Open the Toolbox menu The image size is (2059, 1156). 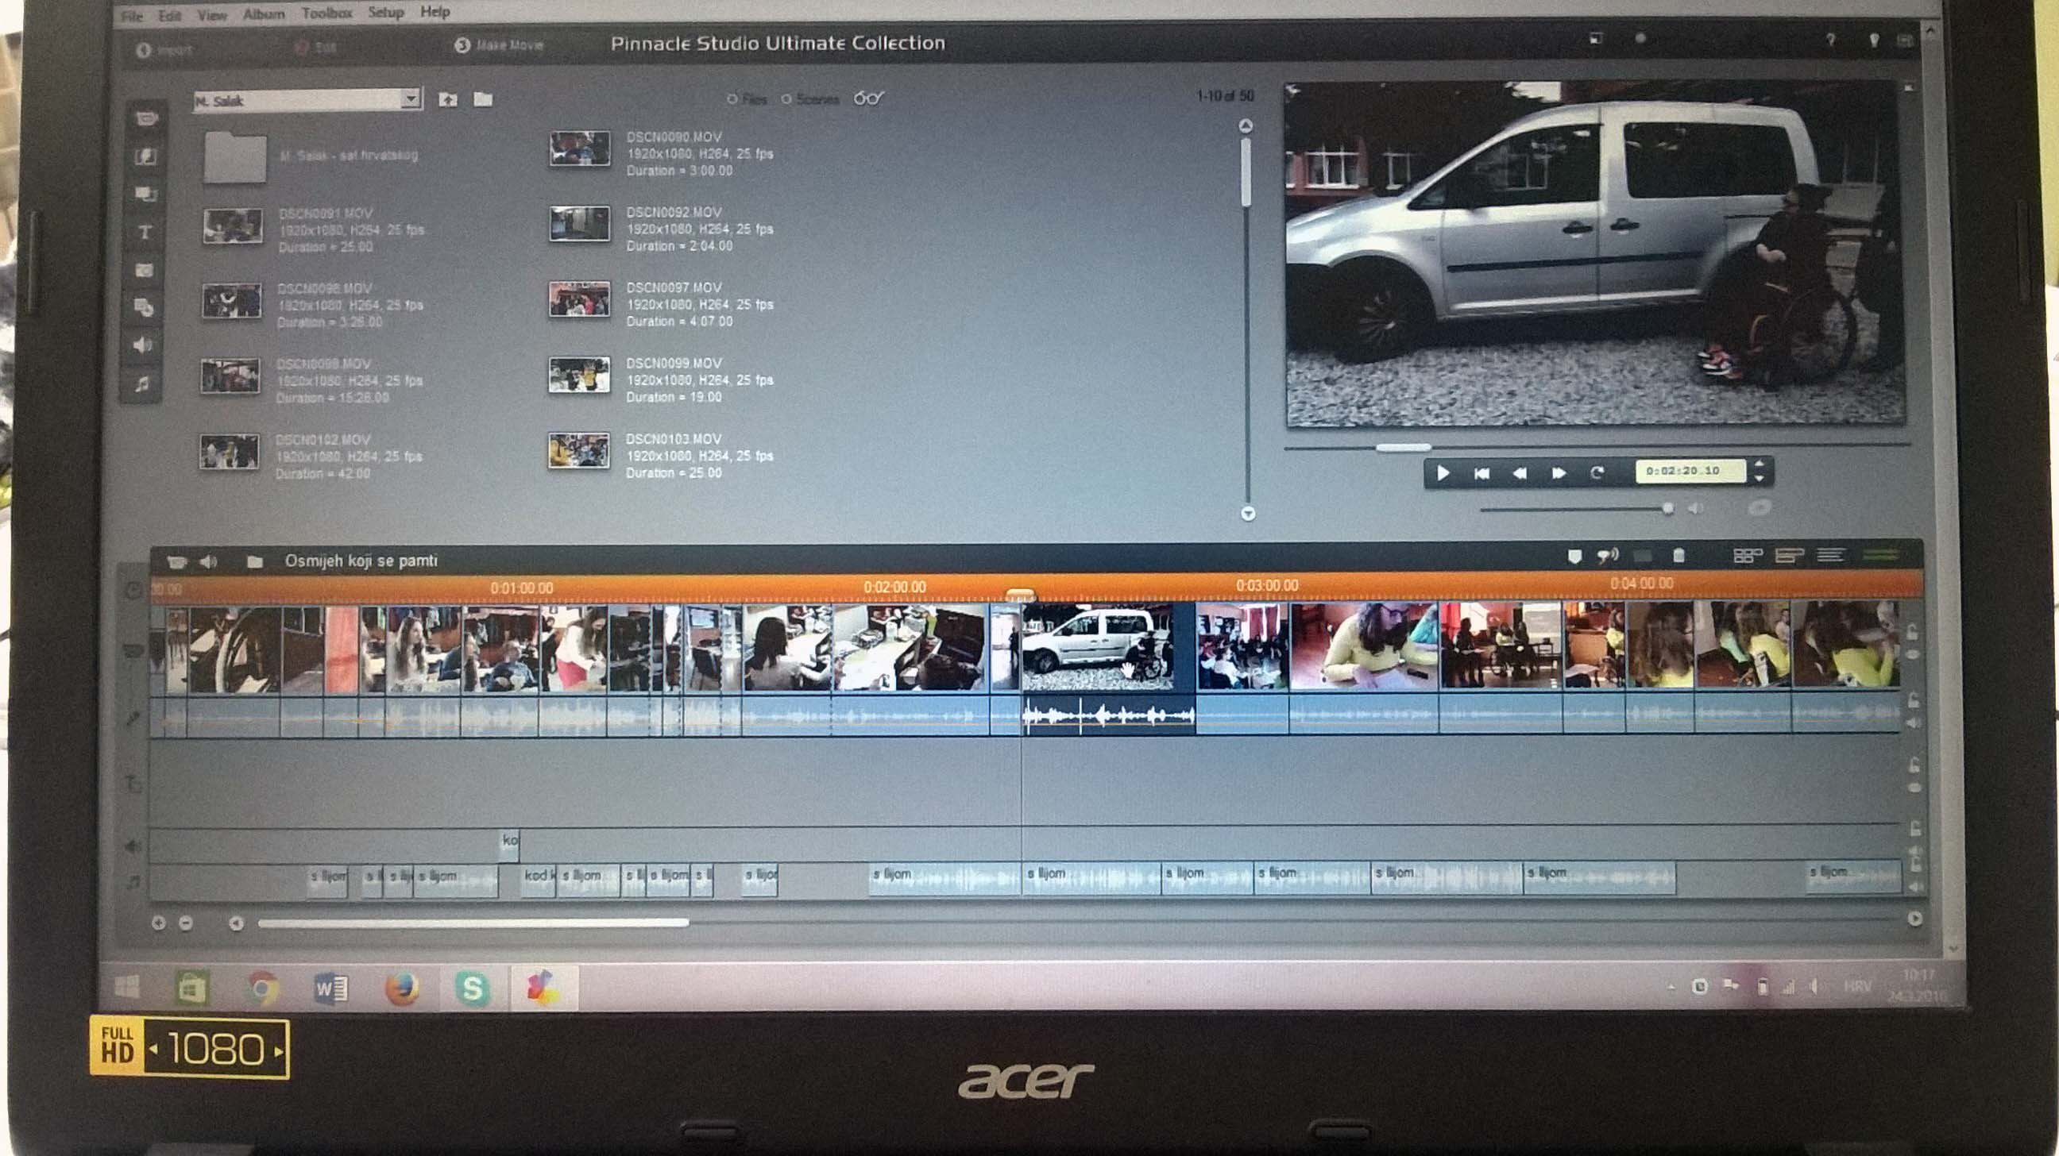pos(327,13)
